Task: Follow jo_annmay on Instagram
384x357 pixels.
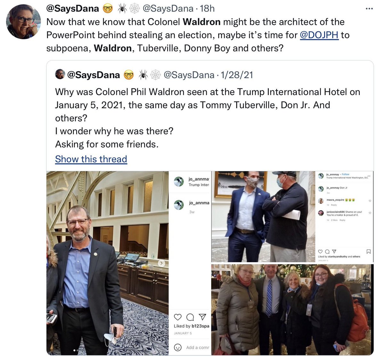Action: [x=346, y=174]
